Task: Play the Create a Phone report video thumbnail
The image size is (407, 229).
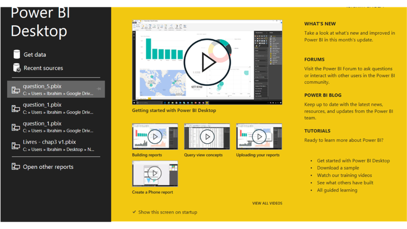Action: [155, 173]
